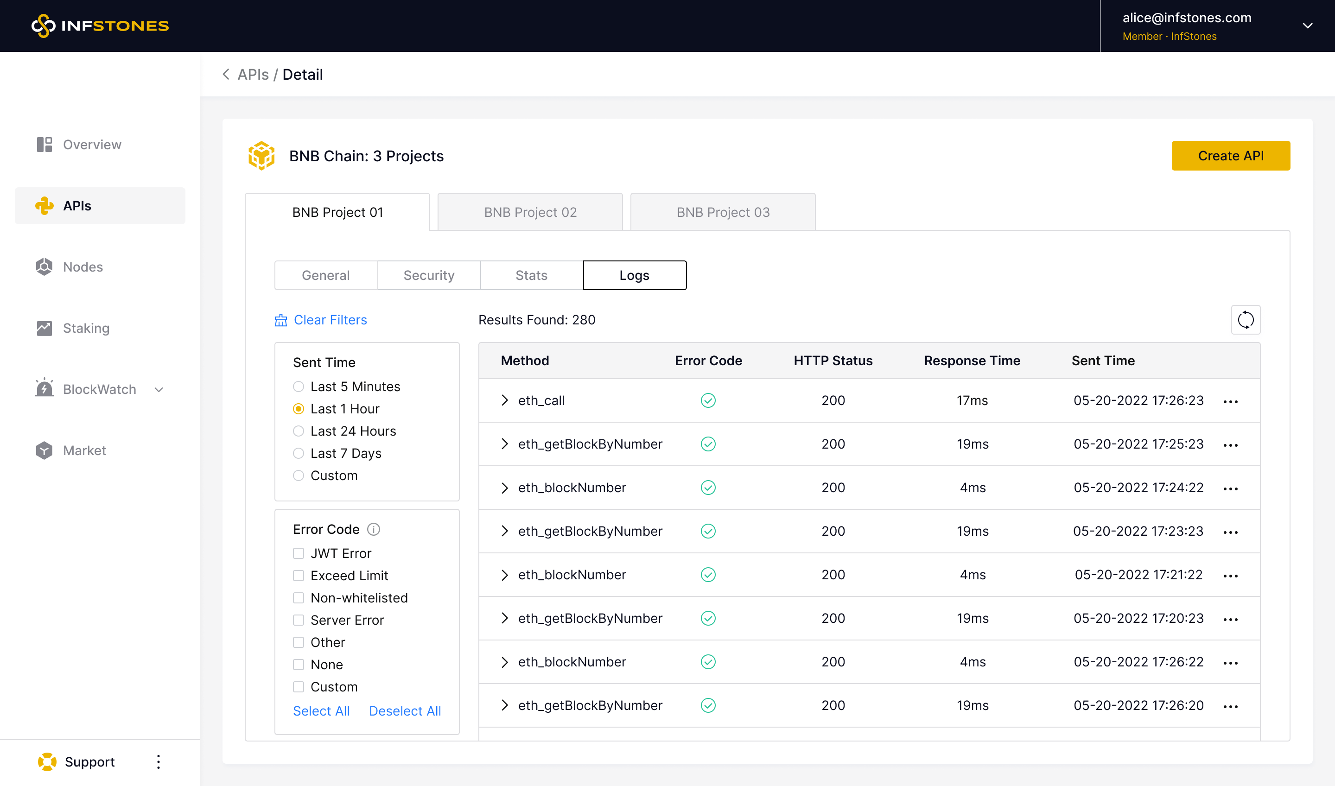Open three-dot menu next to Support

[159, 761]
